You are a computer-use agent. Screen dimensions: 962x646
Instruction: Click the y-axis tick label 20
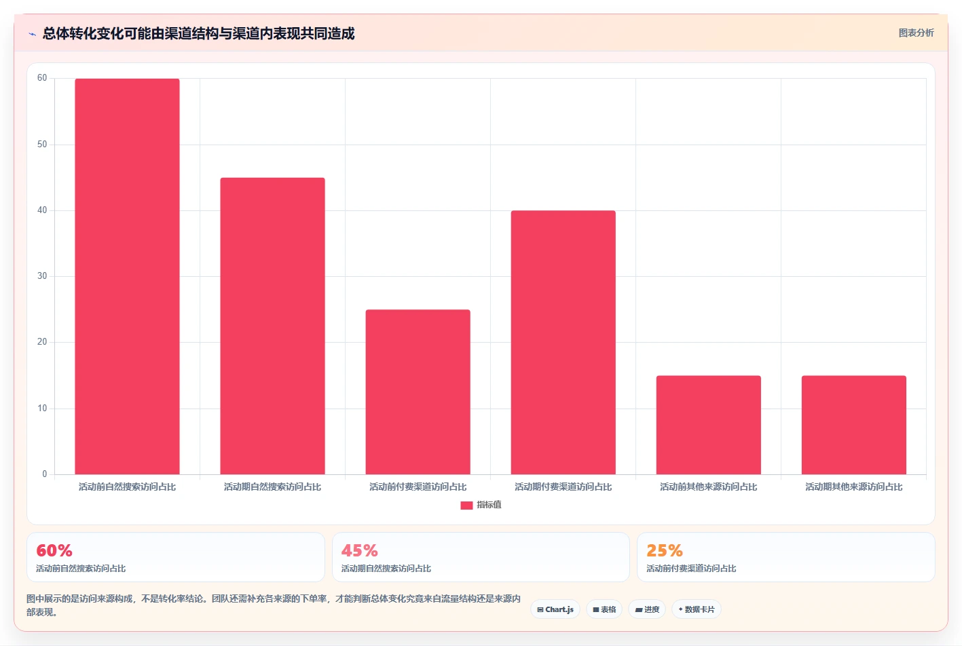click(x=42, y=342)
